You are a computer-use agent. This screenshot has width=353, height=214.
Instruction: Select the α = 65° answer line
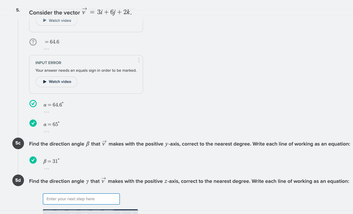pos(51,123)
